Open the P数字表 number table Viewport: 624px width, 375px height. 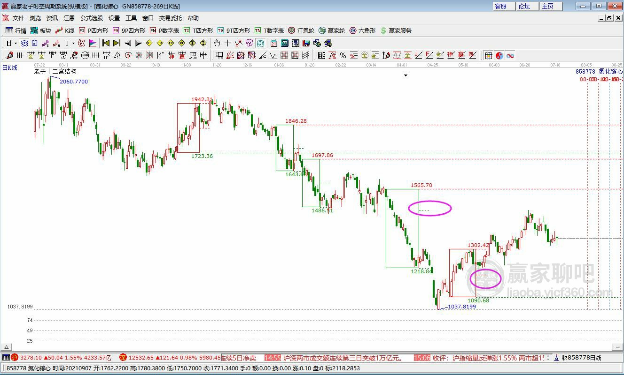pos(164,30)
